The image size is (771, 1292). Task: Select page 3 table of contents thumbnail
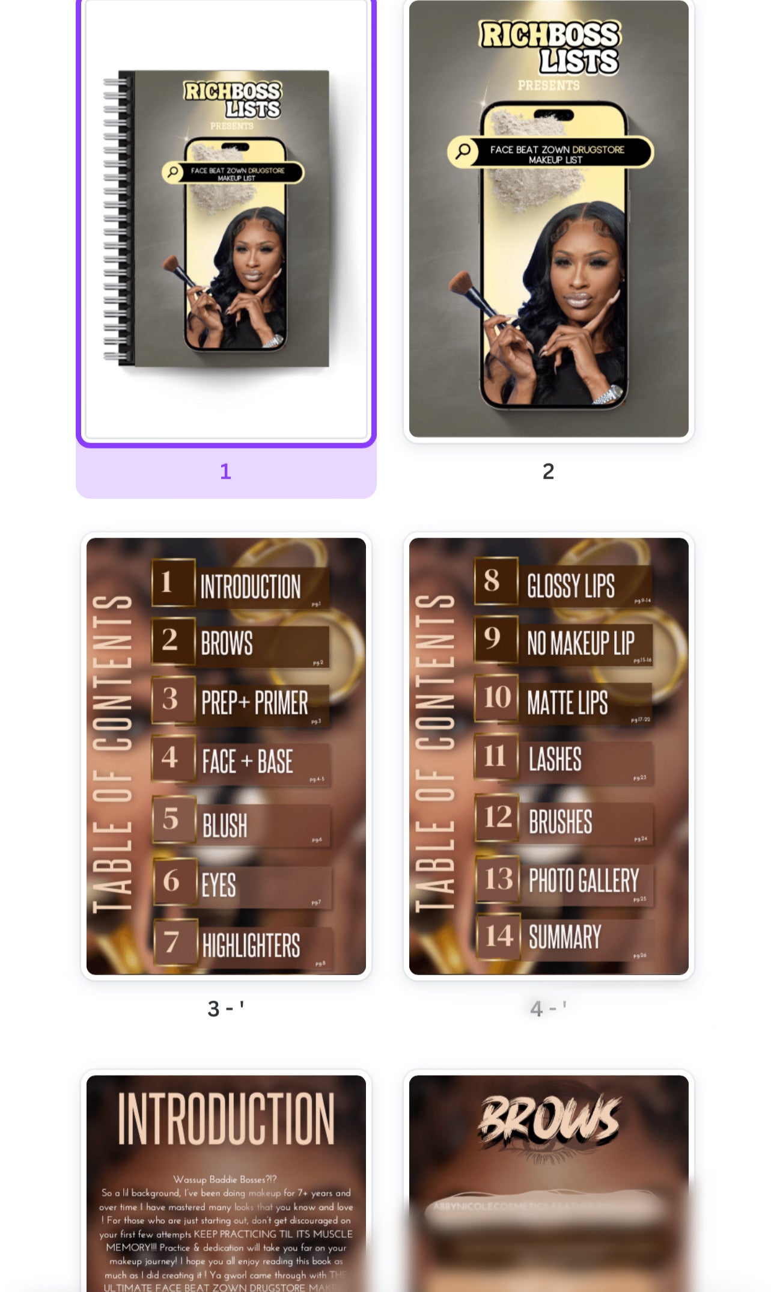226,756
